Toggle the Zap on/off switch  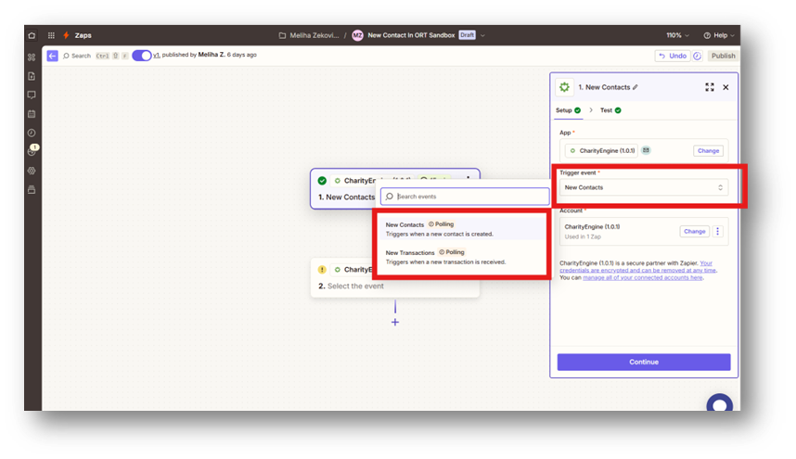(x=142, y=56)
